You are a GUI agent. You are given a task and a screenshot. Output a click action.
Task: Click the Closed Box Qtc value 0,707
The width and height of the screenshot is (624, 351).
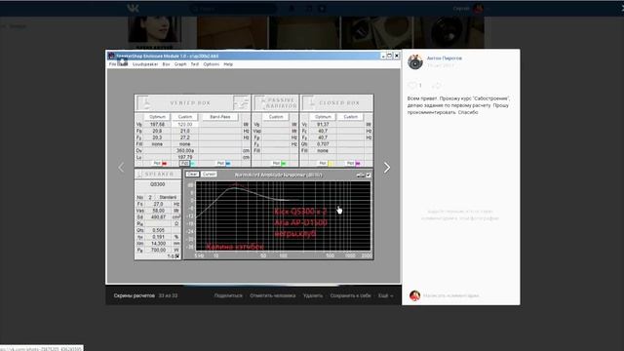pos(323,144)
